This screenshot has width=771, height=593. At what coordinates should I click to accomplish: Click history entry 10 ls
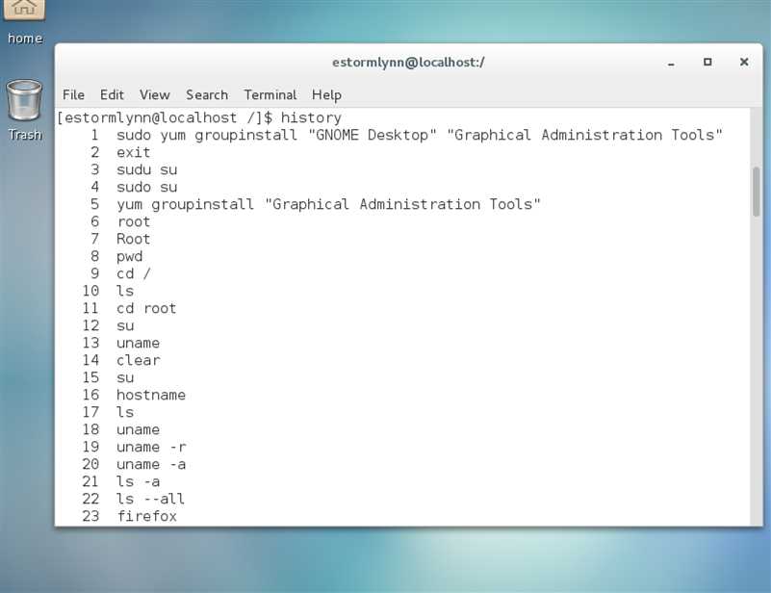(108, 291)
